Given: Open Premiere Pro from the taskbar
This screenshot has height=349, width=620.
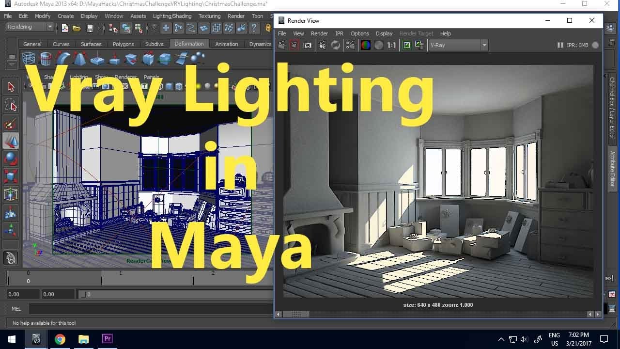Looking at the screenshot, I should [108, 339].
